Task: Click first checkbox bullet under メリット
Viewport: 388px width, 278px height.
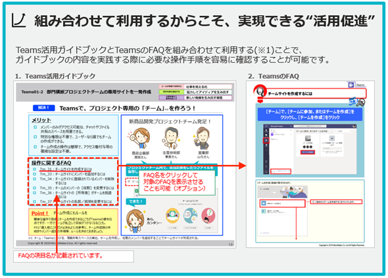Action: click(x=35, y=127)
